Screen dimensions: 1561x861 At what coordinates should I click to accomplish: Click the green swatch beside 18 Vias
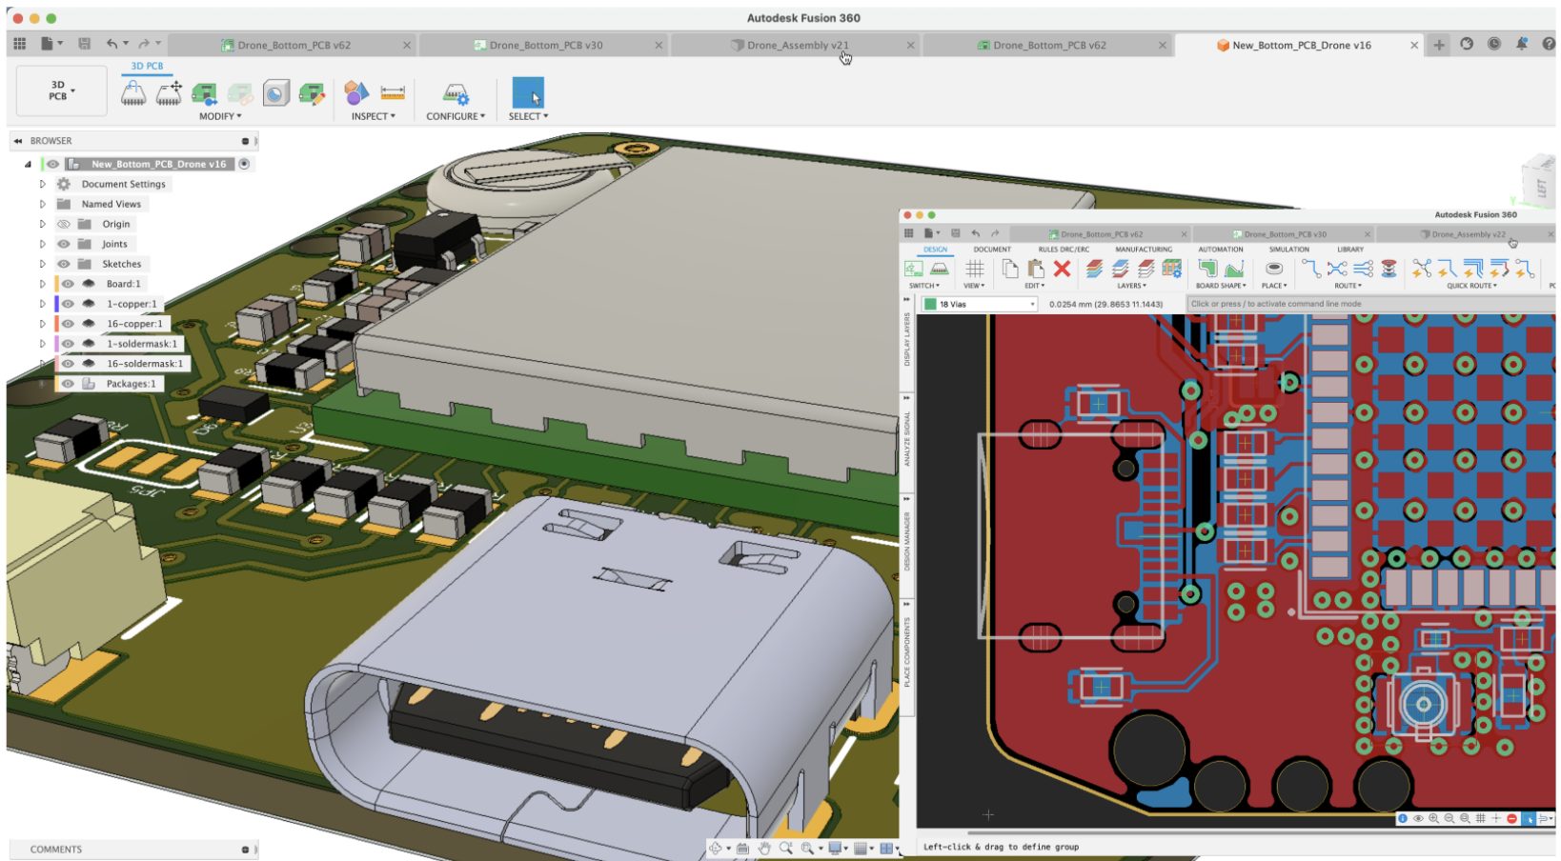click(x=930, y=305)
